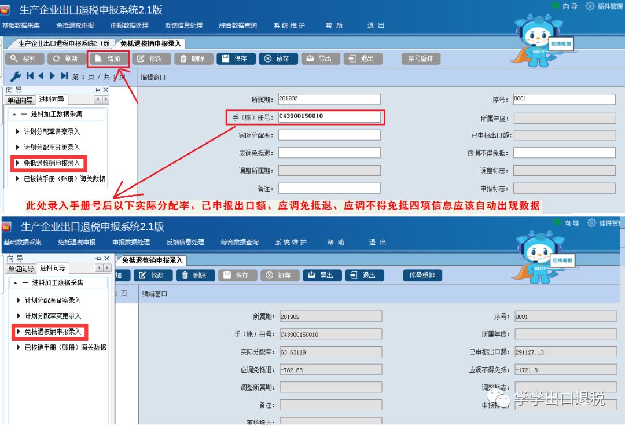Open 免抵退税申报 menu in upper window
This screenshot has width=625, height=426.
(x=75, y=25)
